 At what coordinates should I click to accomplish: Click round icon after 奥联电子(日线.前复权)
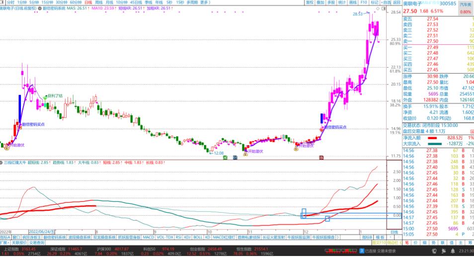40,8
